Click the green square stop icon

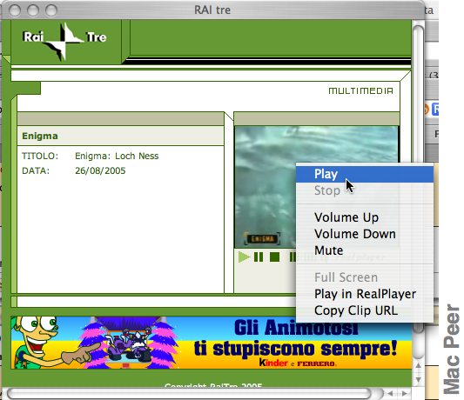274,257
